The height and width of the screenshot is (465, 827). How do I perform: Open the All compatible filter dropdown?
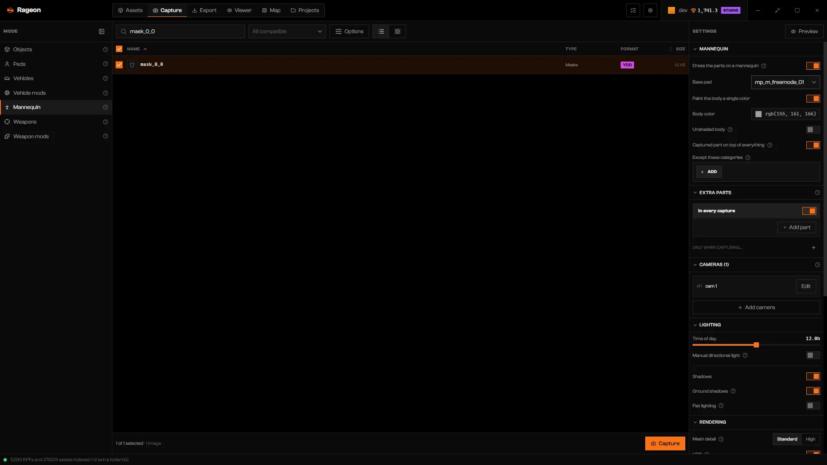pos(287,31)
